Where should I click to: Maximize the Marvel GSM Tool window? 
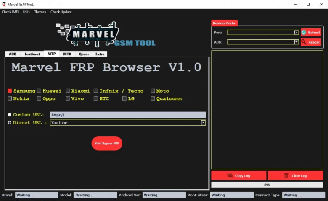(308, 4)
